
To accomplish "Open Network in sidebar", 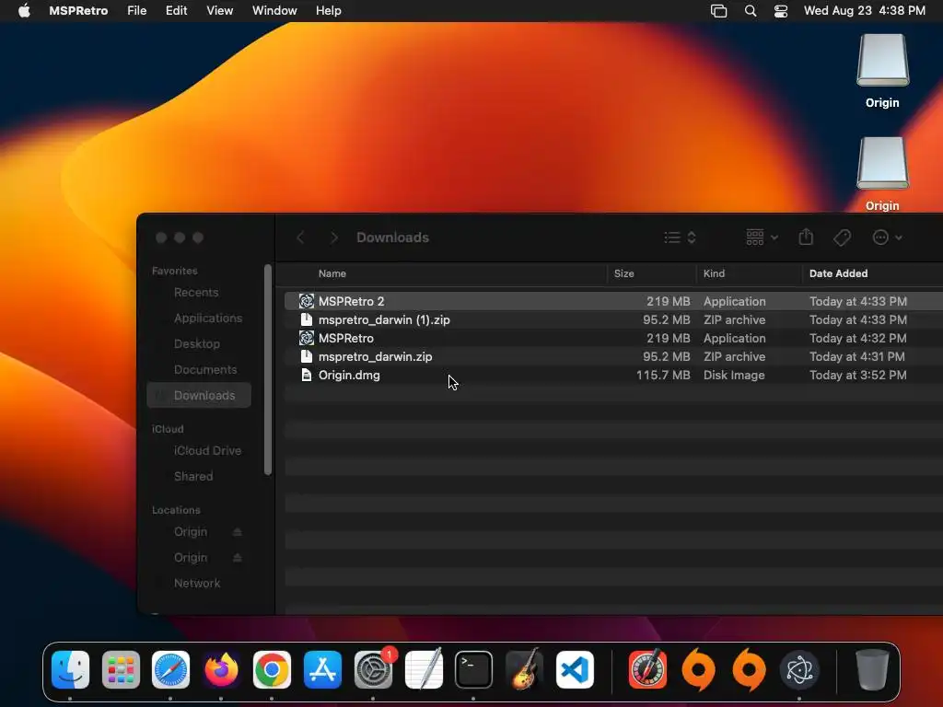I will [197, 584].
